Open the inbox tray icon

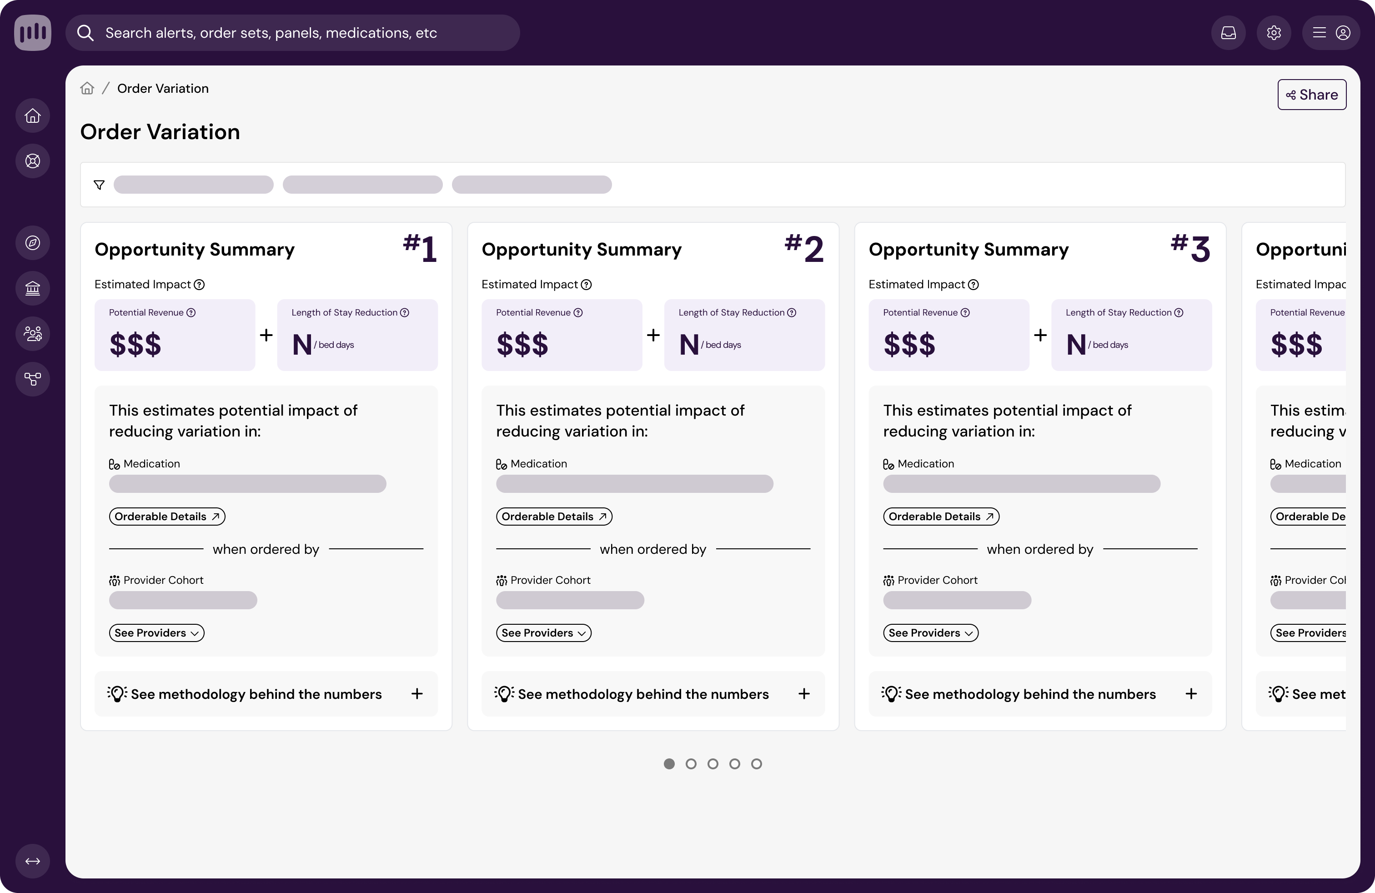1228,33
